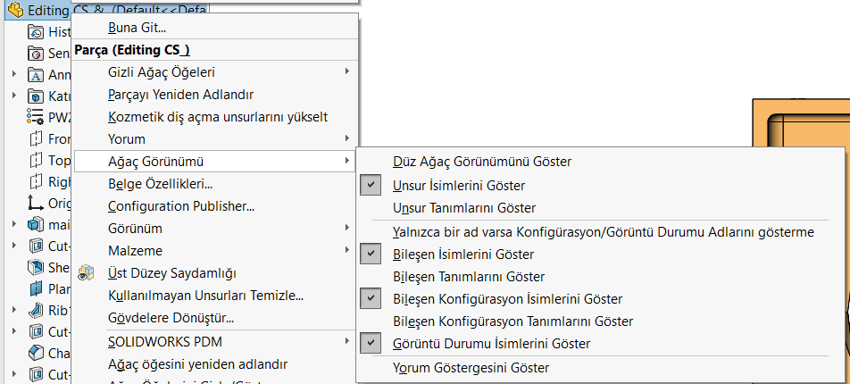Click the Sensors icon in feature tree
Screen dimensions: 850x384
coord(36,53)
